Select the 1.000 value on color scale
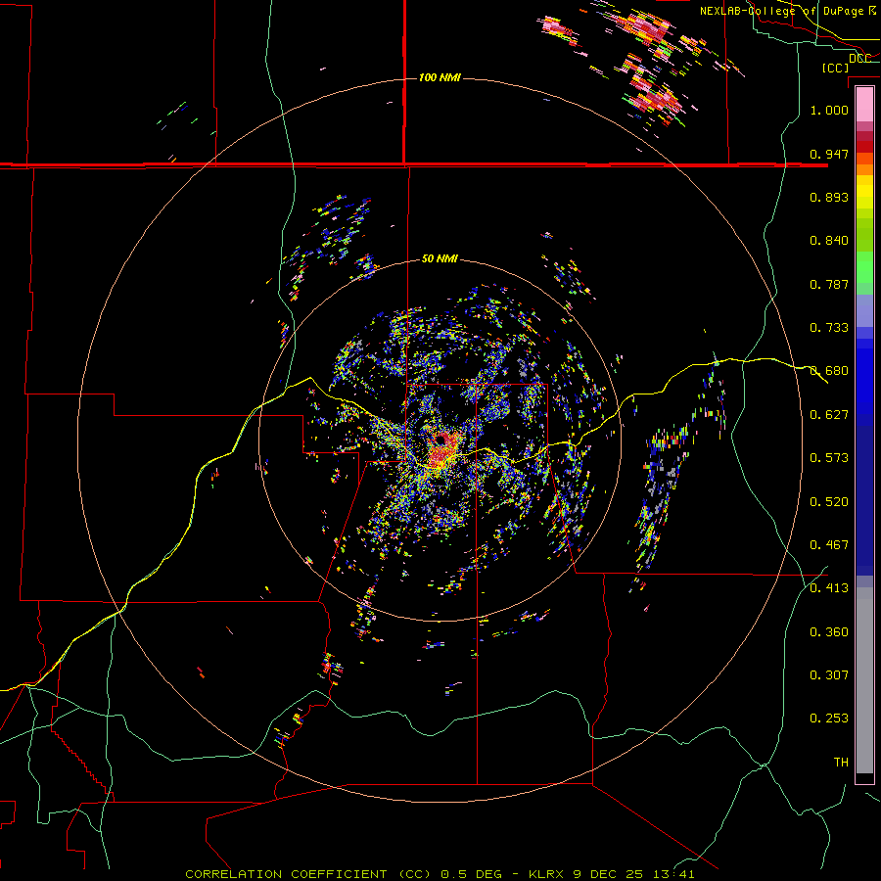The height and width of the screenshot is (881, 881). pos(829,110)
